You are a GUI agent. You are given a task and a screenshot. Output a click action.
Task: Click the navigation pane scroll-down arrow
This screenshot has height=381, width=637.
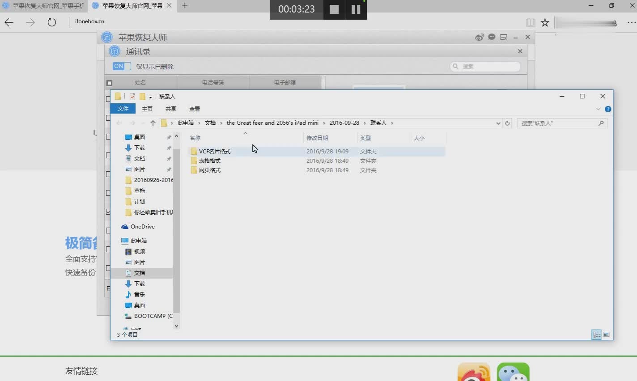176,326
